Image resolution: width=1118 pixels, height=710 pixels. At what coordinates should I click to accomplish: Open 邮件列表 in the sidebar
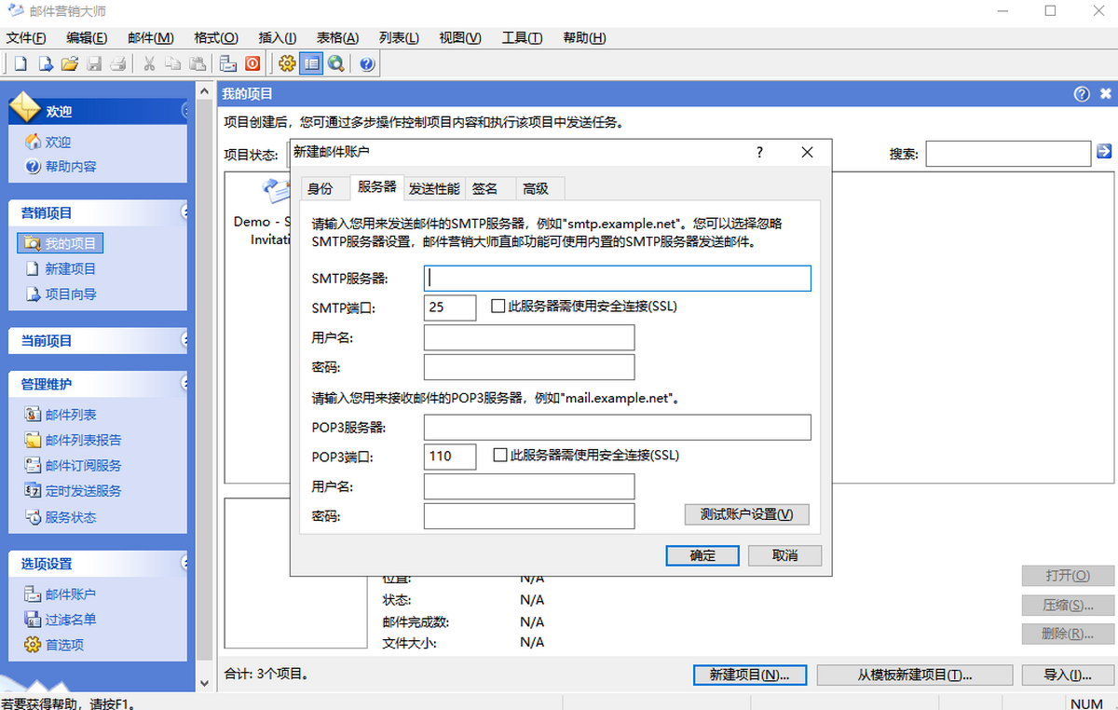pos(61,415)
